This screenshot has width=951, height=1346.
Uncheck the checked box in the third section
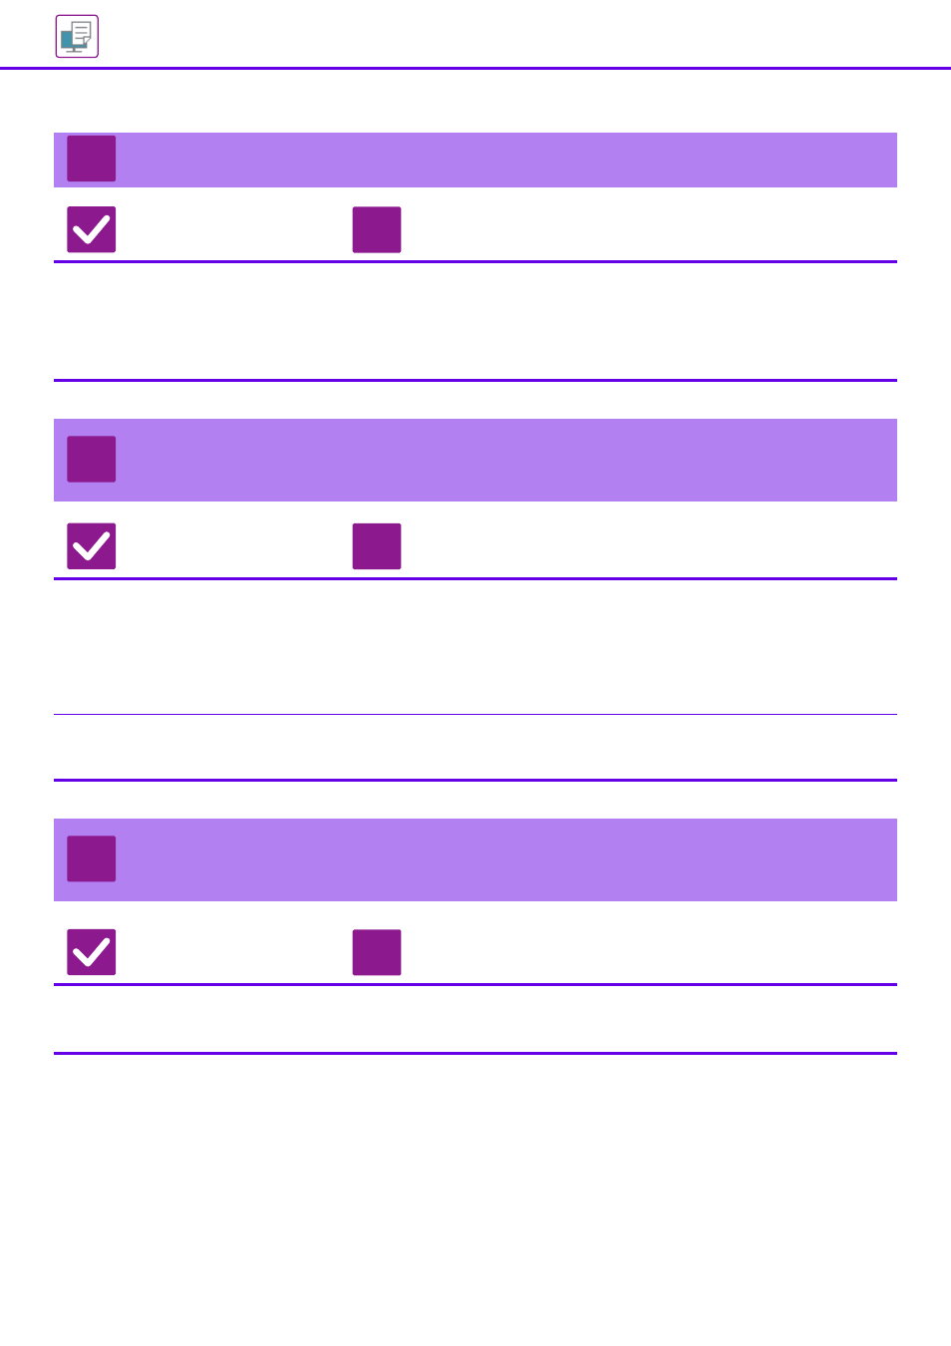92,952
